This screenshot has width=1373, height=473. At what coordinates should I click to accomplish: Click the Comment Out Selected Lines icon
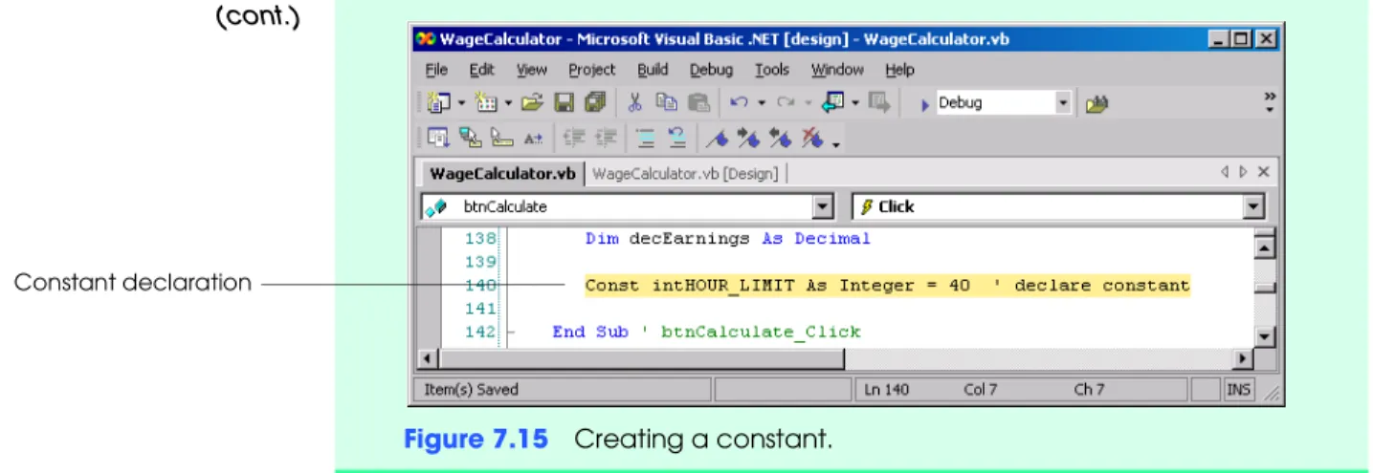(x=646, y=140)
